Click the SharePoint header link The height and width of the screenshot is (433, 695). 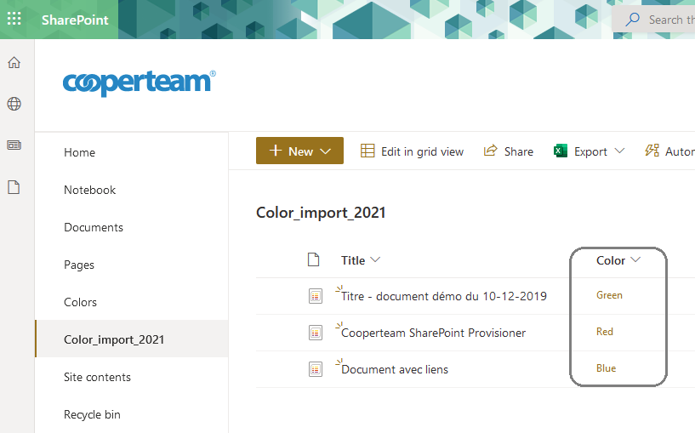pyautogui.click(x=75, y=20)
